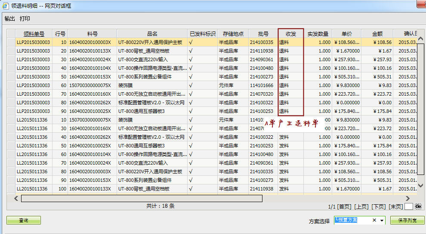Click the page number input box
The height and width of the screenshot is (234, 426).
click(409, 206)
